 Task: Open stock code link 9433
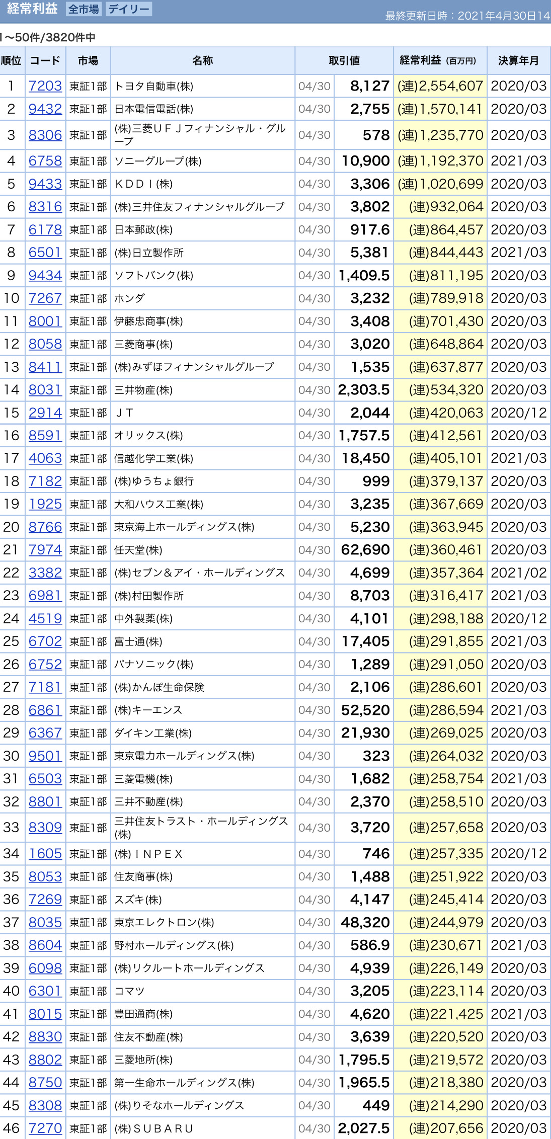[45, 184]
